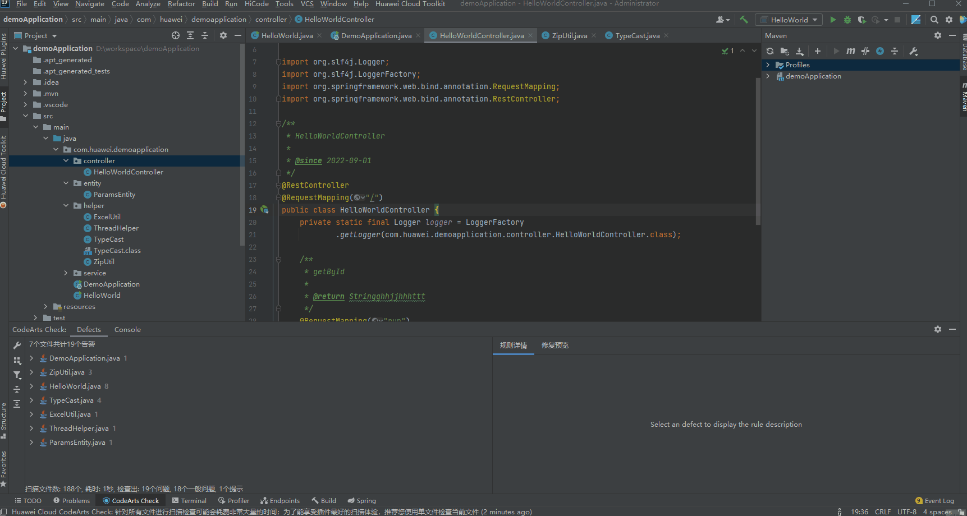Select opened file in Project tree
This screenshot has height=516, width=967.
[x=176, y=35]
